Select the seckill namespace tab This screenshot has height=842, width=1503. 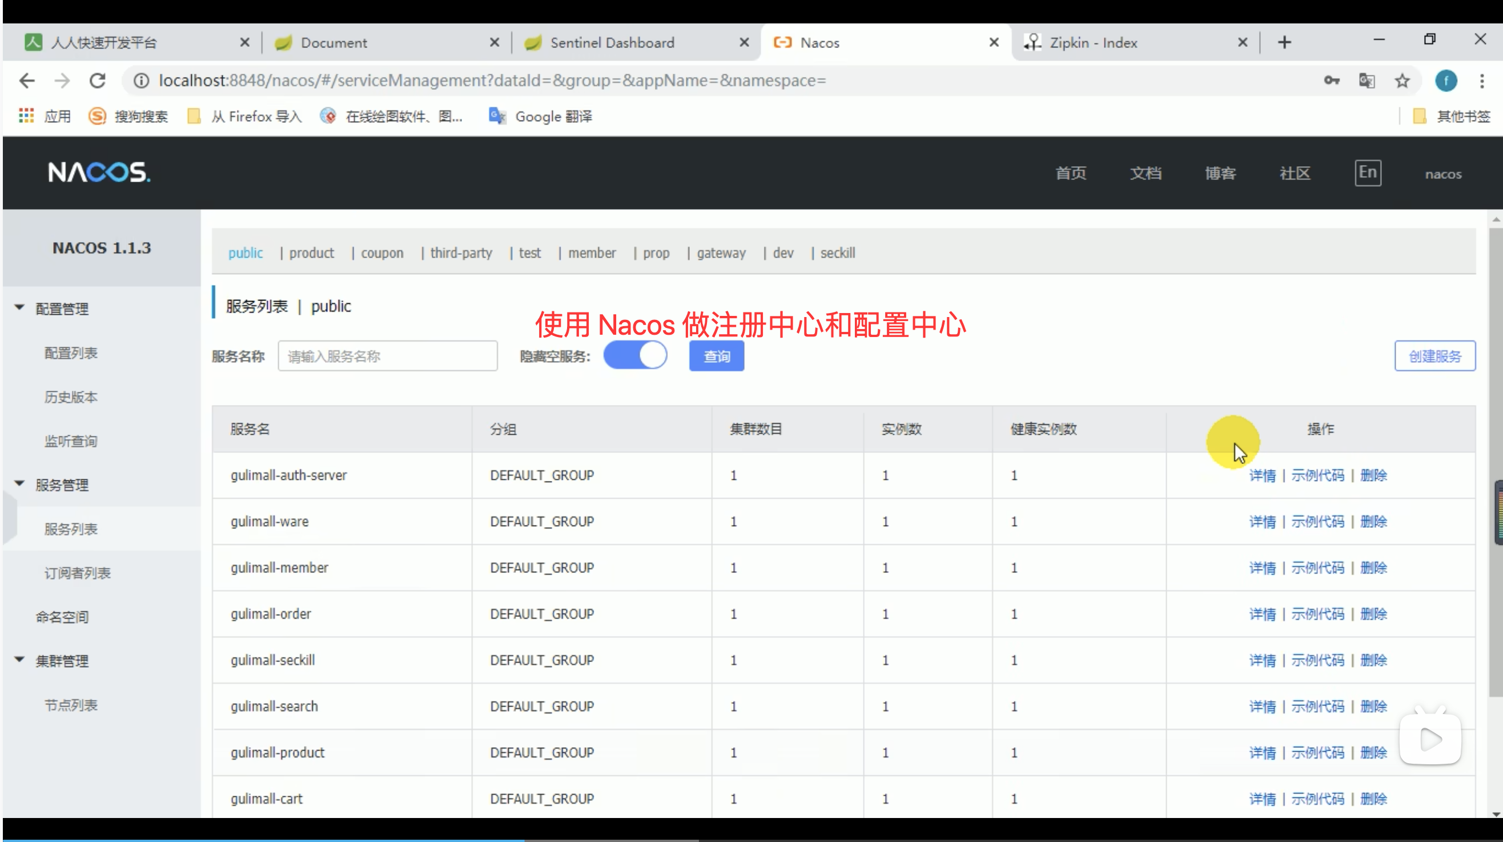click(837, 252)
